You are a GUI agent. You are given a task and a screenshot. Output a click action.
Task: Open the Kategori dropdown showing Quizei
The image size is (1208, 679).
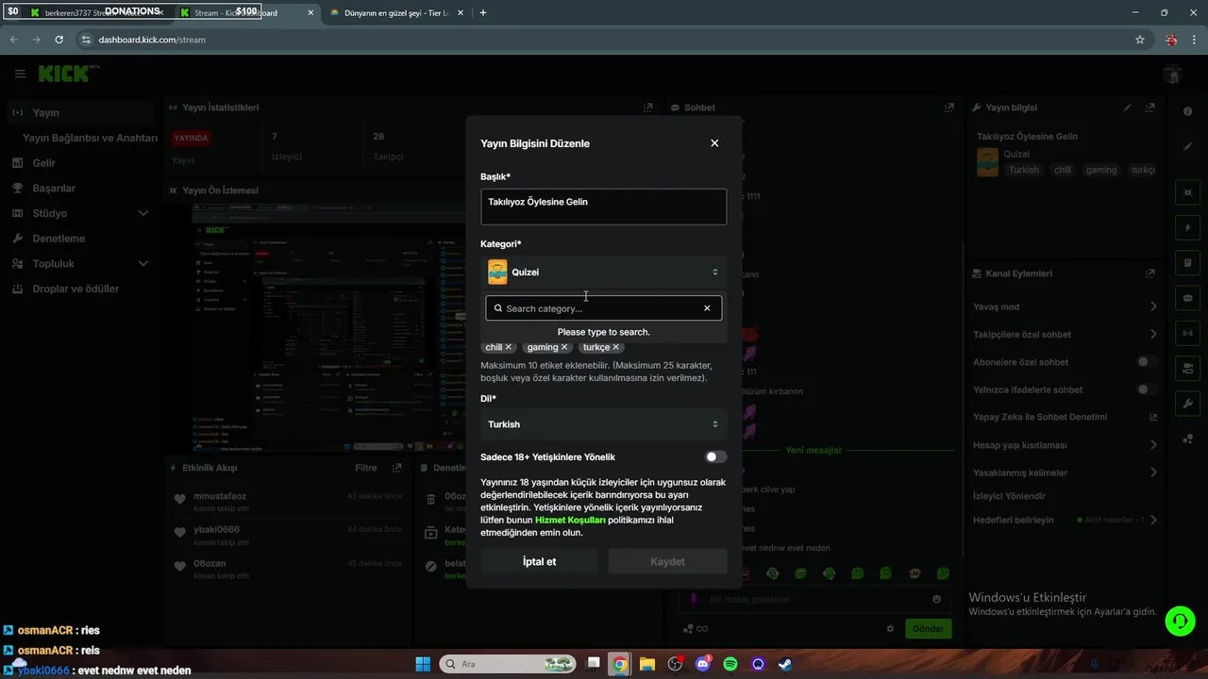click(604, 272)
